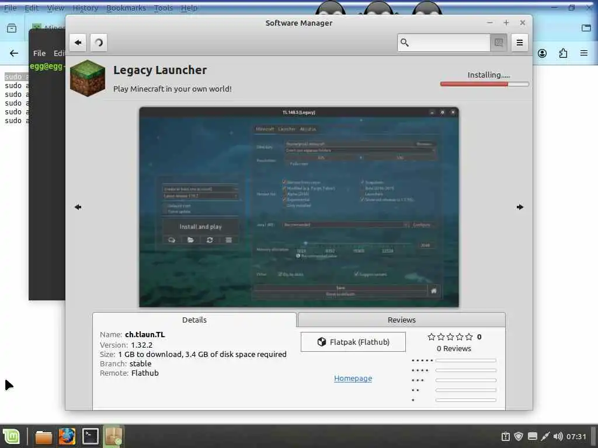Open Firefox Bookmarks menu
This screenshot has height=448, width=598.
(x=126, y=8)
